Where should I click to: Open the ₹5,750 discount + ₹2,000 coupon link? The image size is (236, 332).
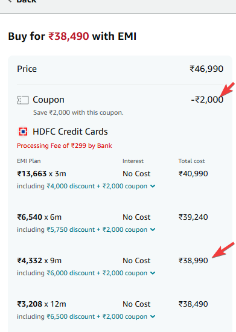(x=97, y=229)
